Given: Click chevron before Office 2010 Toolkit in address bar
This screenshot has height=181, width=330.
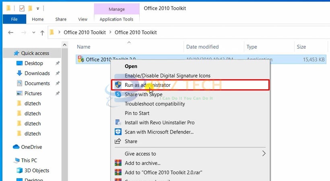Looking at the screenshot, I should click(59, 32).
